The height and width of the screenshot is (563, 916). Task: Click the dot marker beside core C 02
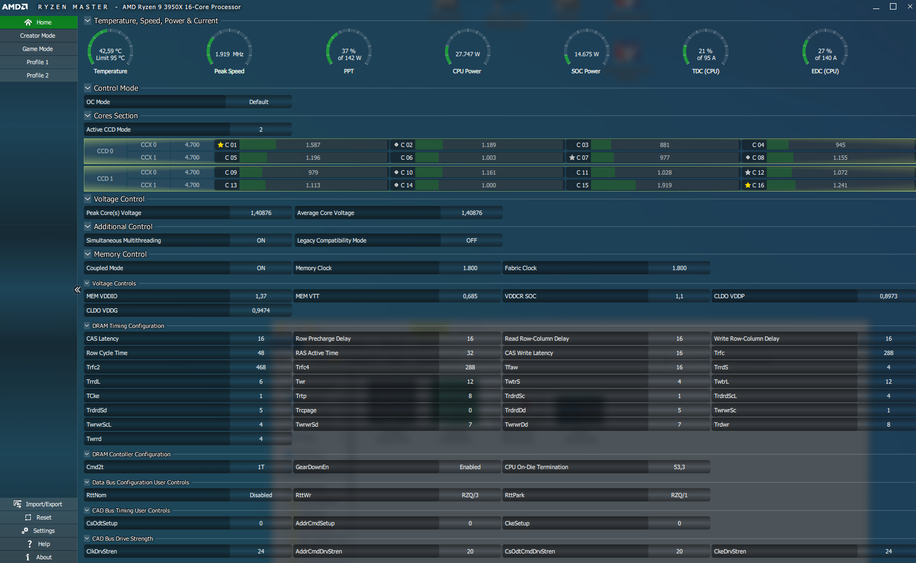coord(396,145)
